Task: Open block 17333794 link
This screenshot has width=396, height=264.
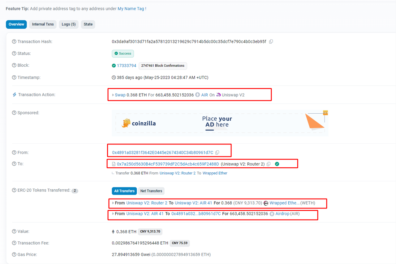Action: pos(126,66)
